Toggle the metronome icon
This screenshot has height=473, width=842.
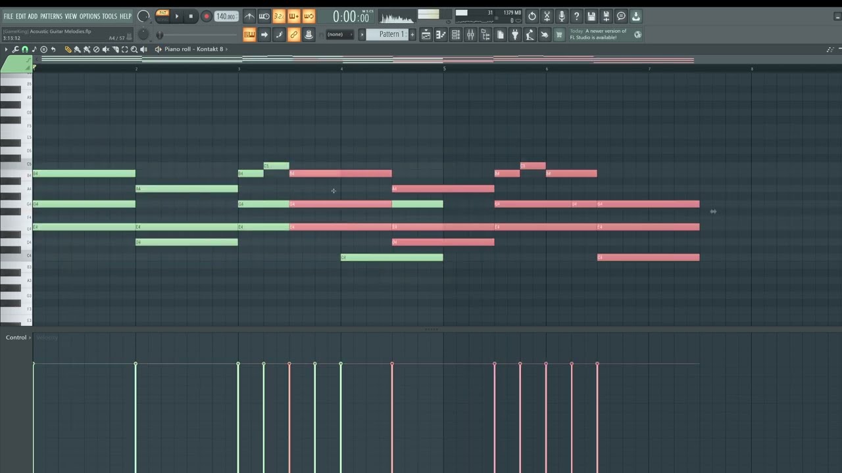[x=249, y=16]
